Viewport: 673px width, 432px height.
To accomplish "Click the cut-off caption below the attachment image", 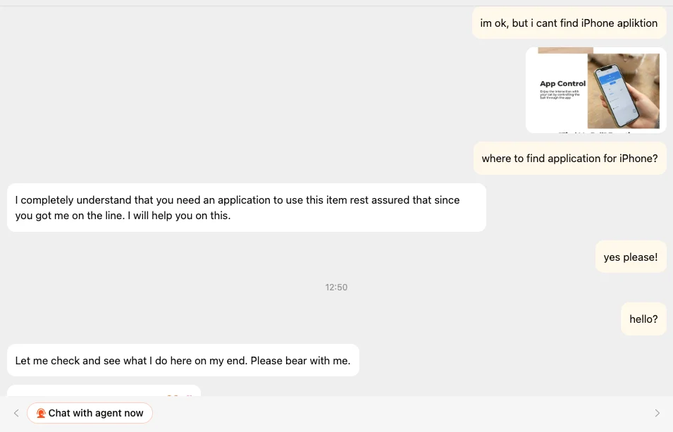I will pos(595,131).
